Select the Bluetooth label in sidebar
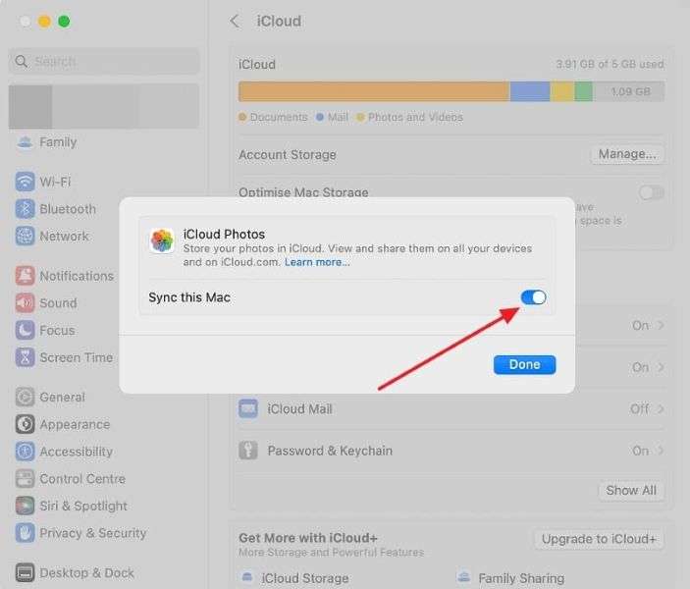The width and height of the screenshot is (690, 589). click(x=68, y=209)
